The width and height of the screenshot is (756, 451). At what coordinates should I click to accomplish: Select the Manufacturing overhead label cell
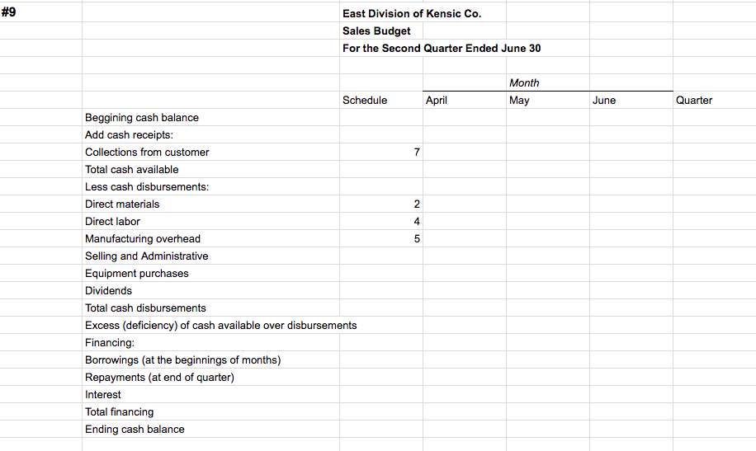143,239
